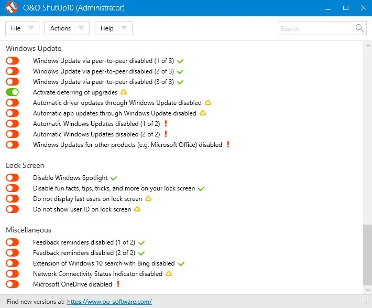
Task: Close the O&O ShutUp10 window
Action: [363, 8]
